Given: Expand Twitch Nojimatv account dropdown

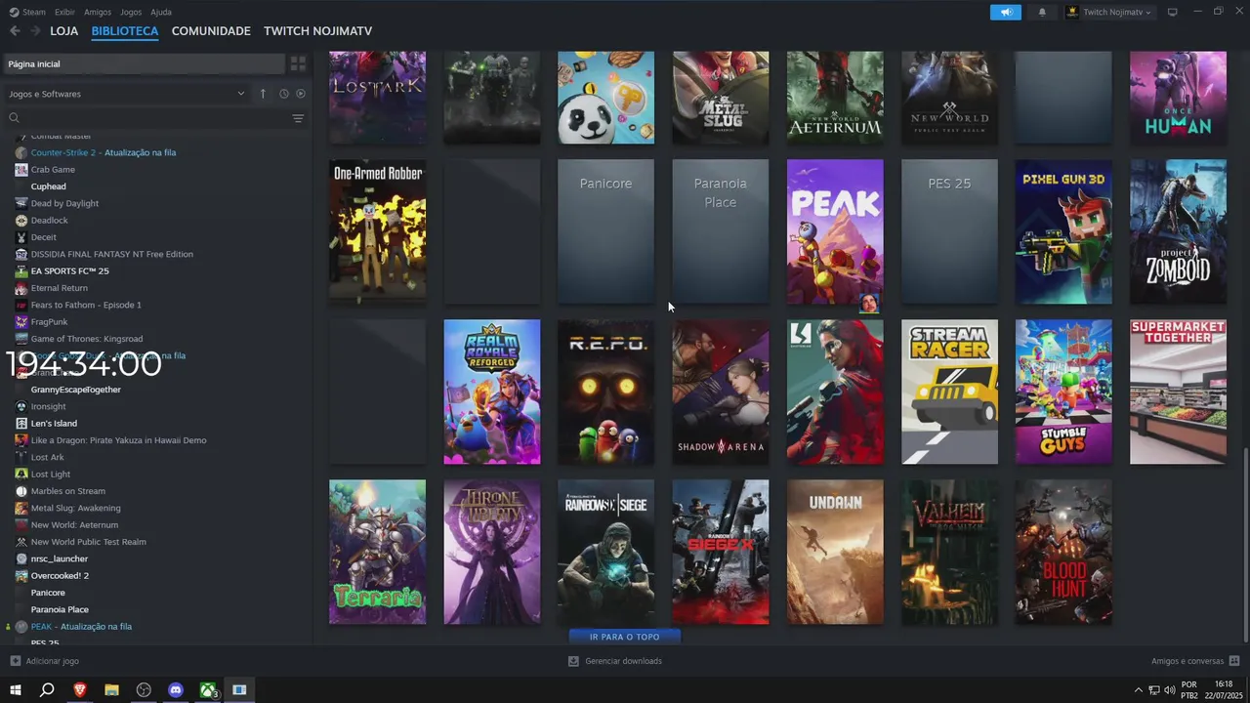Looking at the screenshot, I should (1109, 12).
